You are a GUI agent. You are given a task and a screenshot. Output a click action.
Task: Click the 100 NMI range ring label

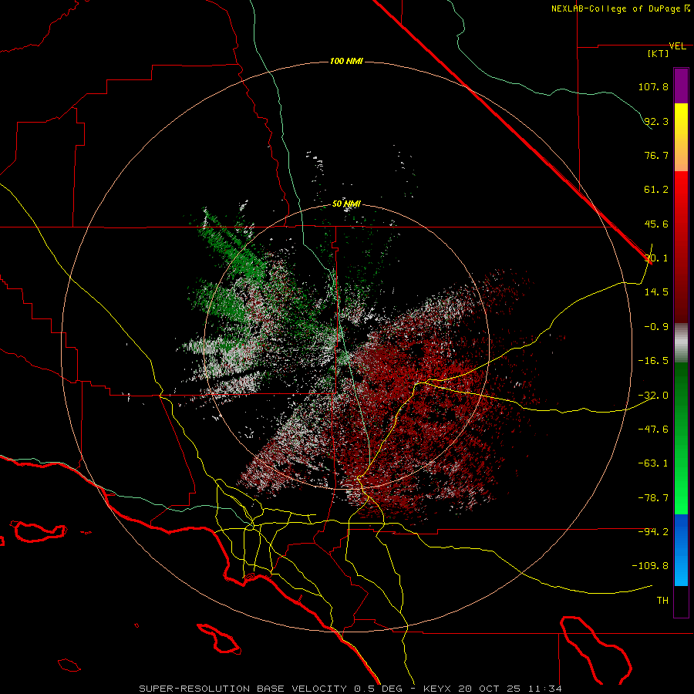[x=346, y=61]
